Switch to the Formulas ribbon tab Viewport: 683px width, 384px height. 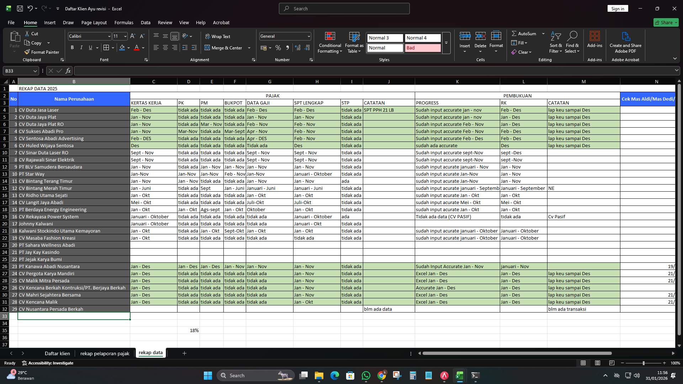124,22
